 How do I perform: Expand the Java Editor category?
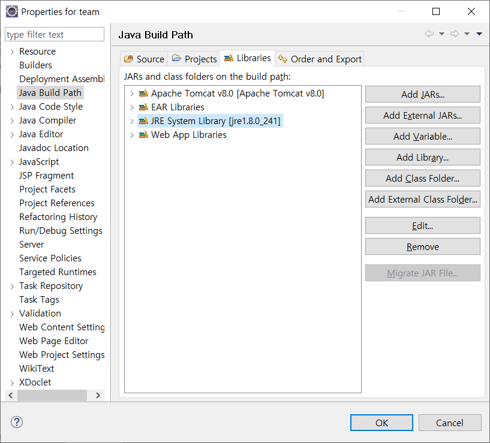click(12, 135)
